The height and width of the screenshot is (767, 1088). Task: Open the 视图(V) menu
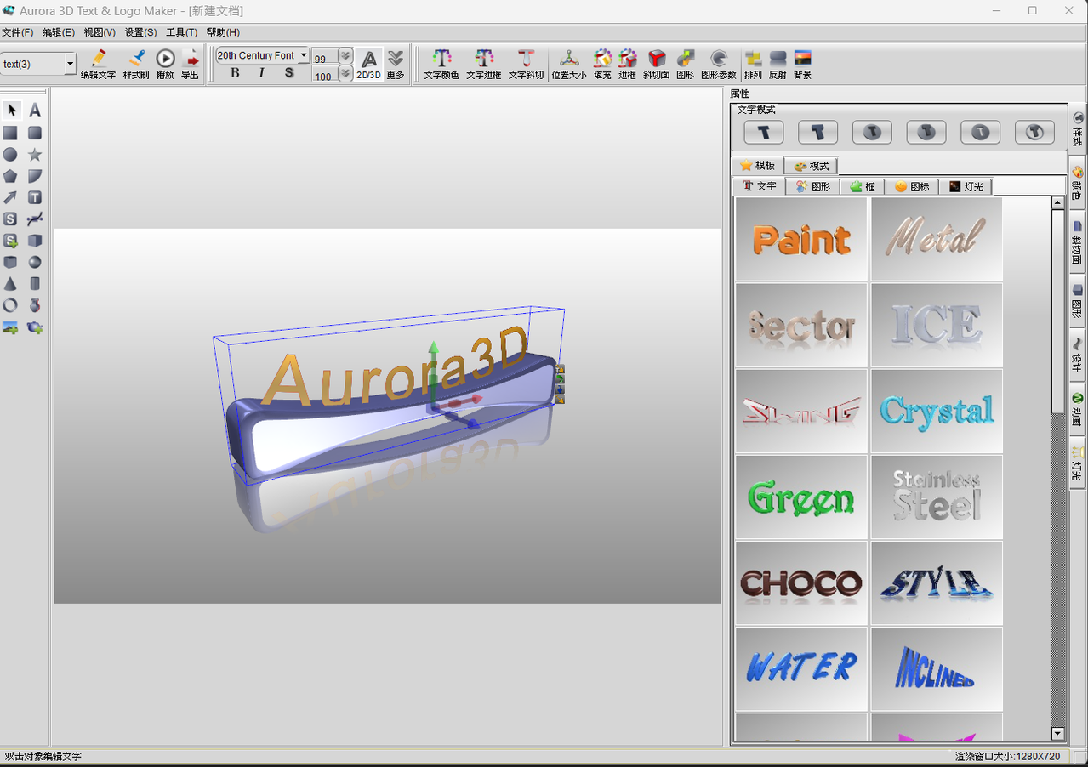(x=100, y=32)
